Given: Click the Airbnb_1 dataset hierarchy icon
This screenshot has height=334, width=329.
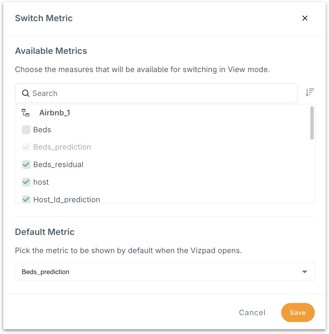Looking at the screenshot, I should point(26,113).
